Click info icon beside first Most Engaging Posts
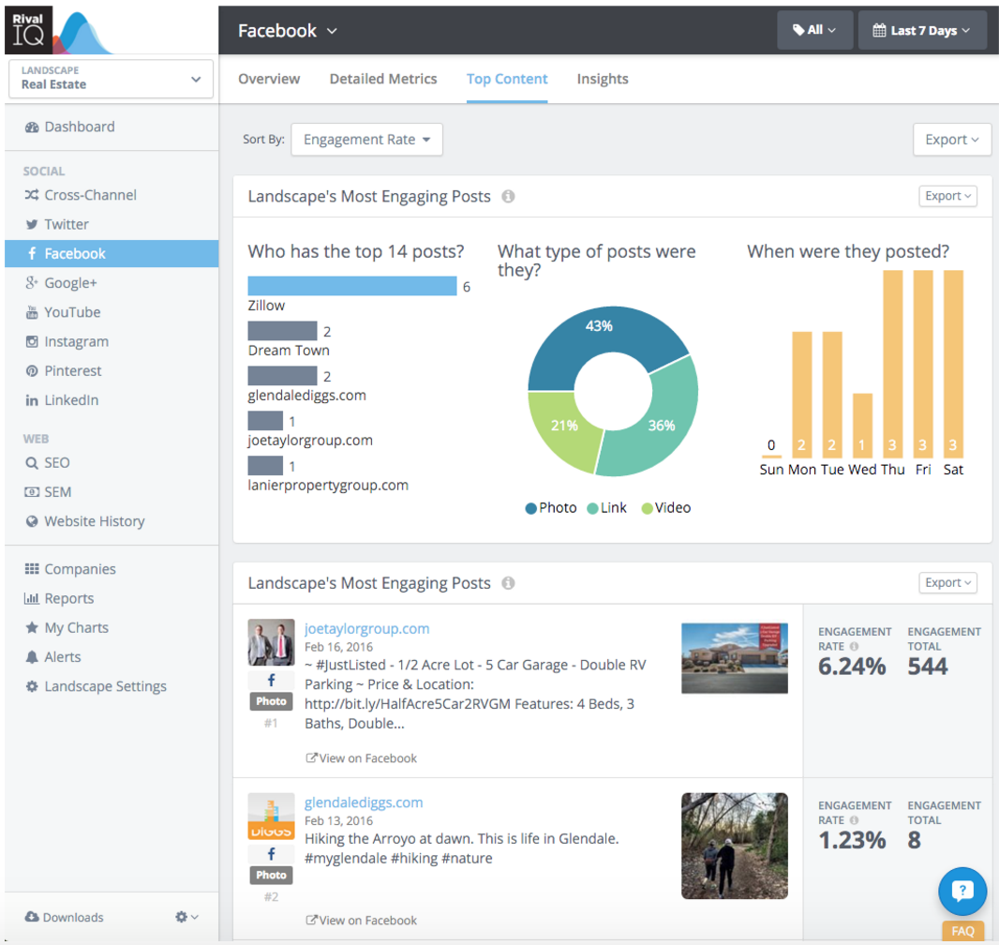The image size is (999, 945). [508, 197]
